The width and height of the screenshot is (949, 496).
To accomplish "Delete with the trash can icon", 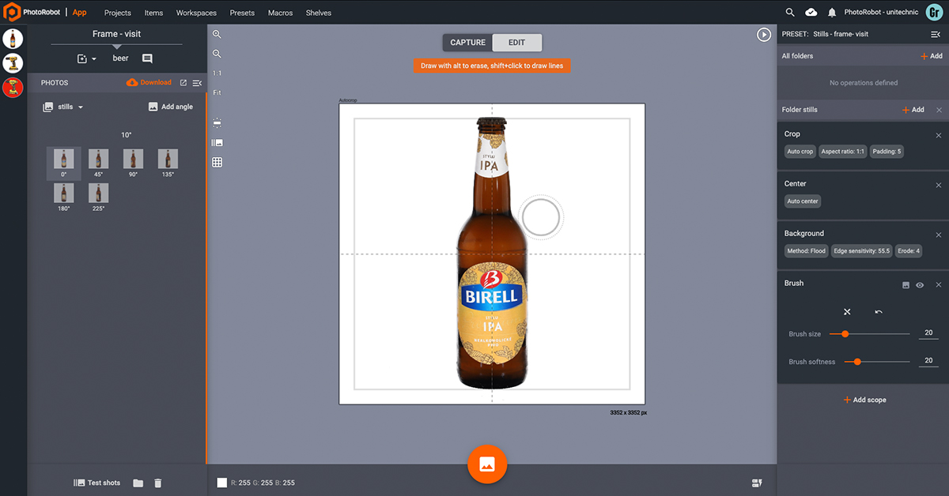I will [x=158, y=483].
